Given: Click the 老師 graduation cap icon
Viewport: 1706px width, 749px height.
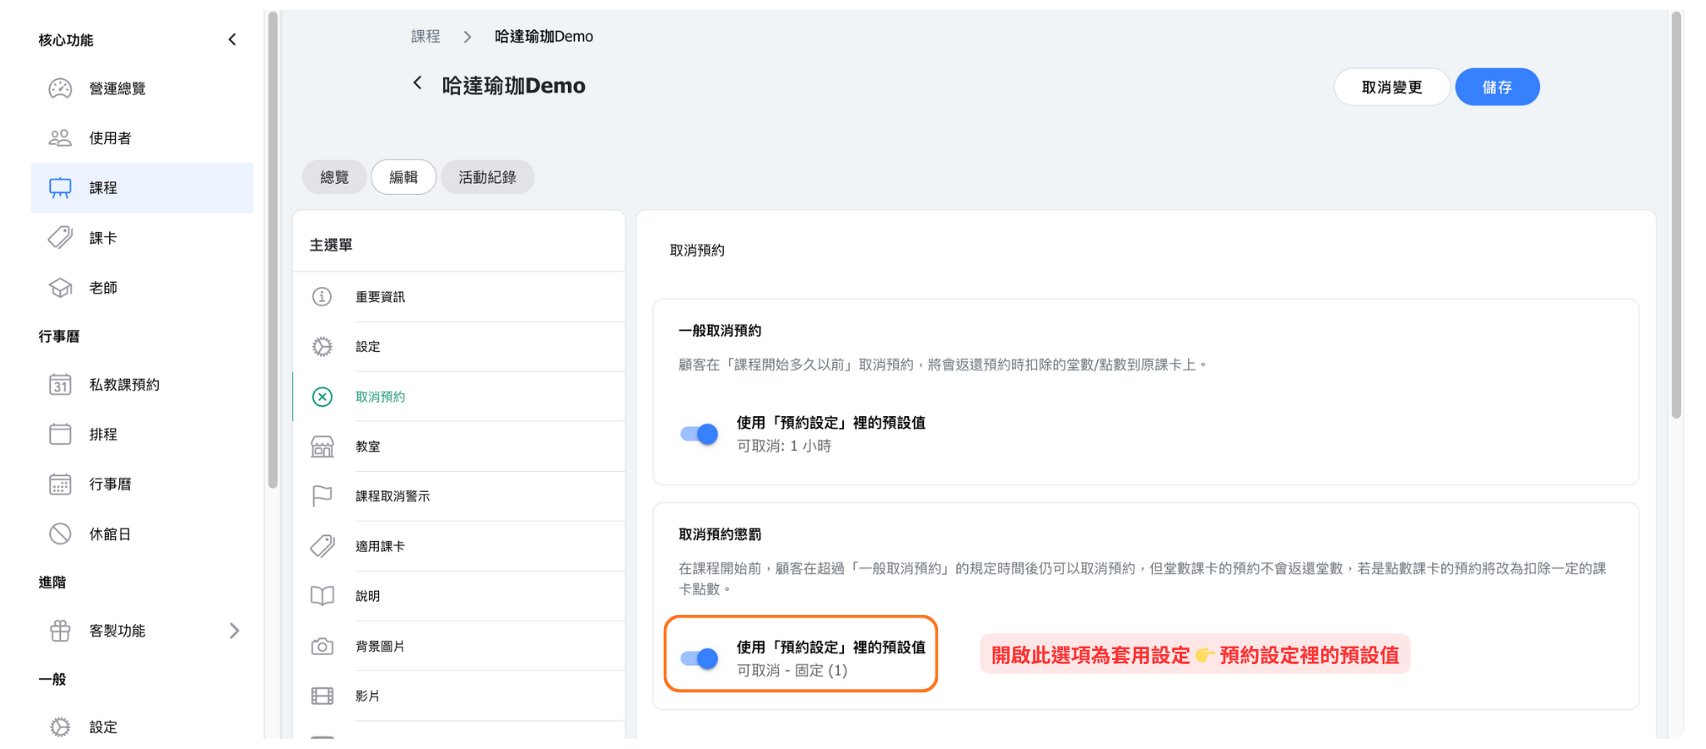Looking at the screenshot, I should coord(60,288).
